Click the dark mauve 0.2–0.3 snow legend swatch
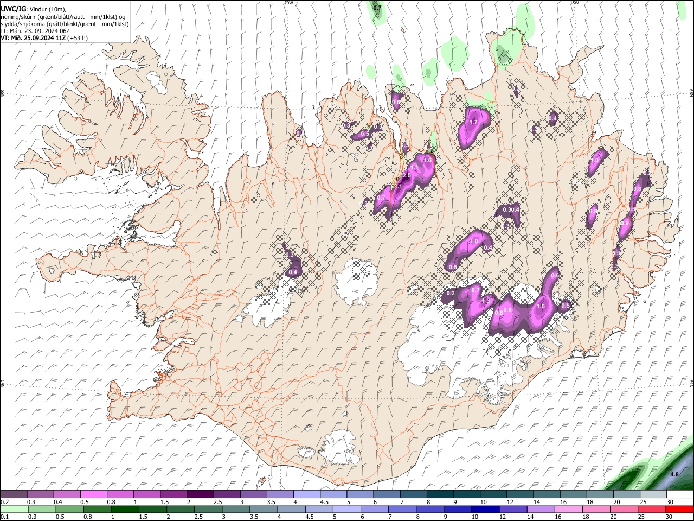Screen dimensions: 694x521 coord(14,494)
